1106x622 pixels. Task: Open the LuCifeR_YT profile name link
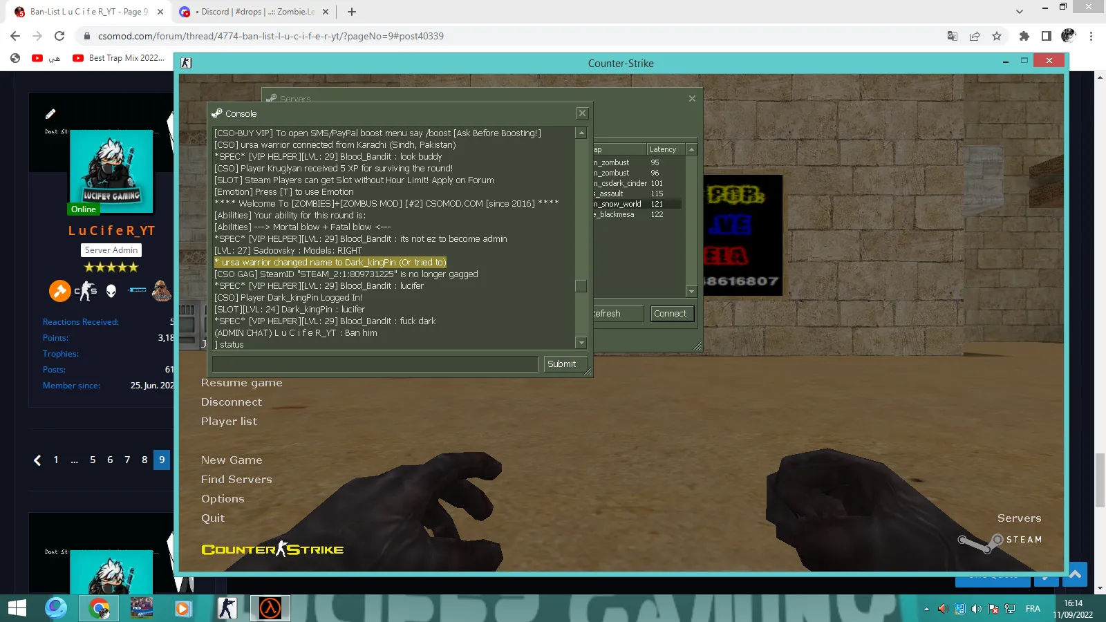(x=111, y=231)
